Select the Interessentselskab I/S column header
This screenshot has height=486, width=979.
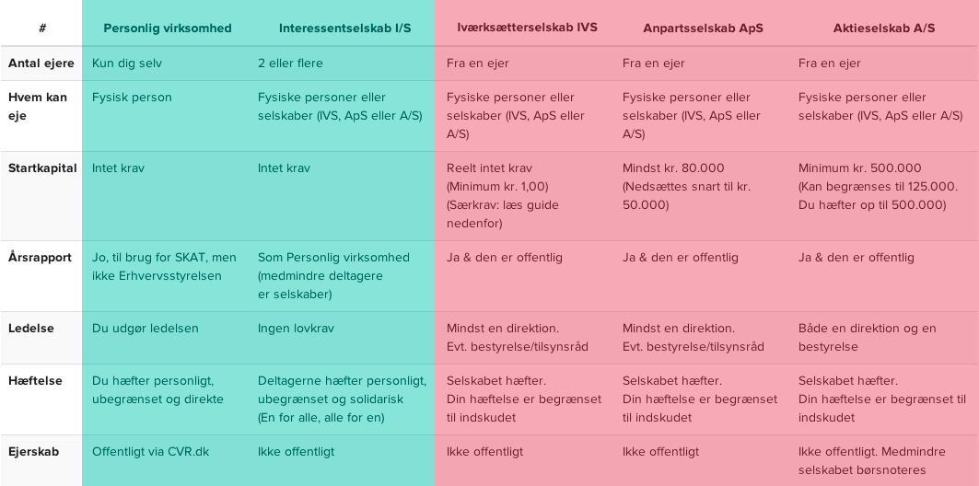pyautogui.click(x=344, y=29)
